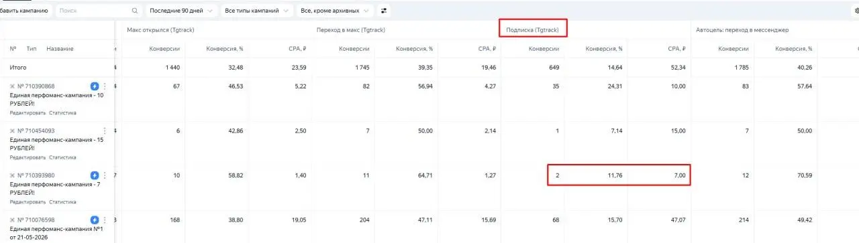The height and width of the screenshot is (243, 859).
Task: Sort by Конверсия, % under Макс открылся
Action: 224,49
